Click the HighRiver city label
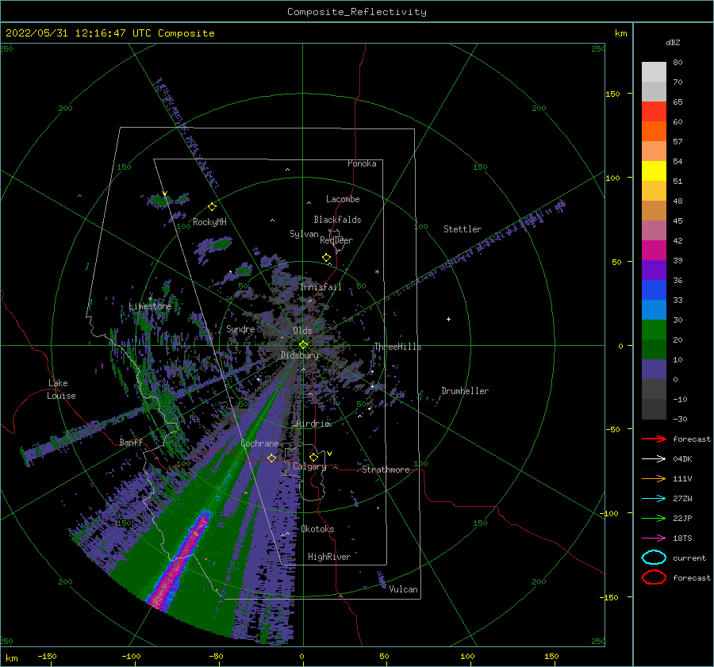The height and width of the screenshot is (667, 714). (329, 557)
